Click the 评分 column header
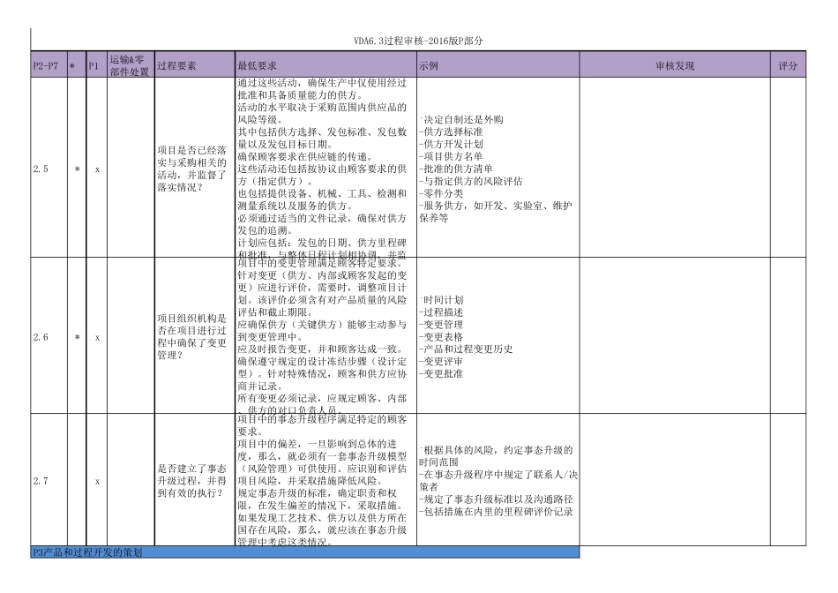 point(788,64)
